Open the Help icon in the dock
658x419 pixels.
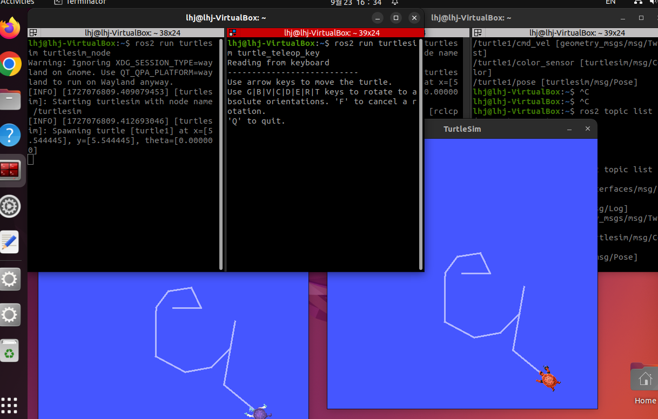pos(10,135)
